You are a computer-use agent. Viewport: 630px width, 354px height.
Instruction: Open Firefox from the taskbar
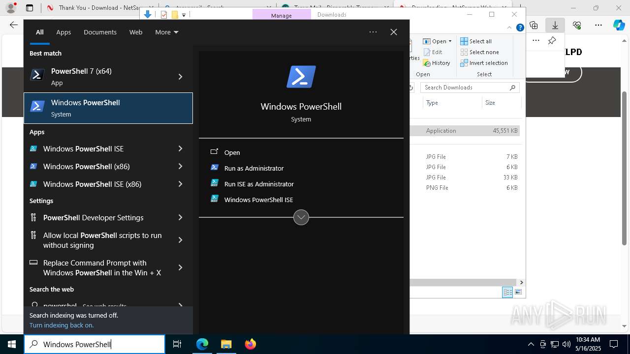point(251,344)
